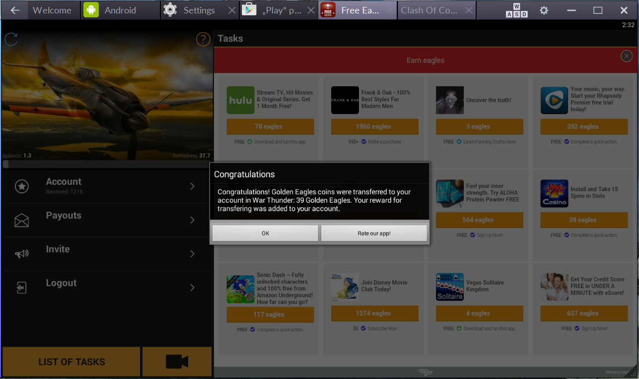Expand the Invite chevron arrow

192,254
